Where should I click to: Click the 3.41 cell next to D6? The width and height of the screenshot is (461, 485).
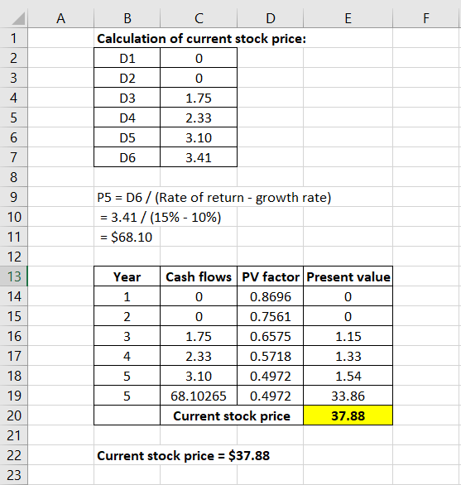click(199, 157)
